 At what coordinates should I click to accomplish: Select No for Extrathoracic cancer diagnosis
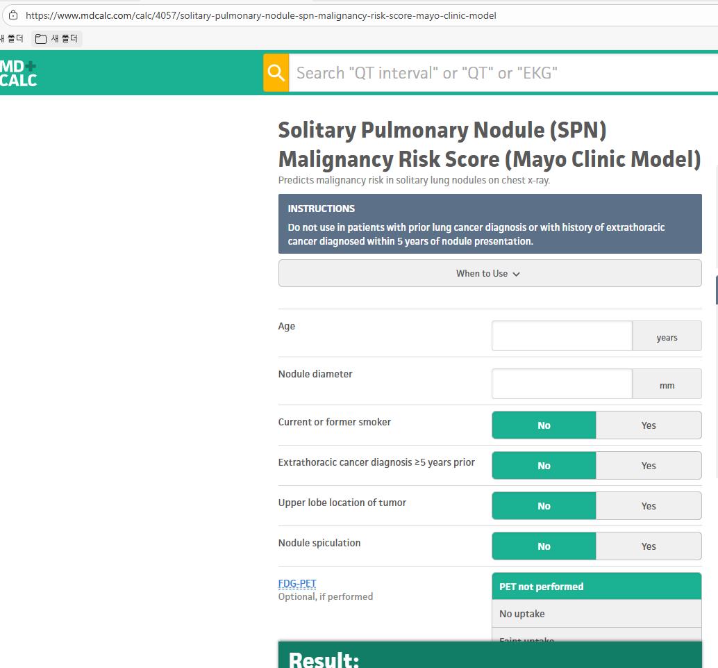544,466
